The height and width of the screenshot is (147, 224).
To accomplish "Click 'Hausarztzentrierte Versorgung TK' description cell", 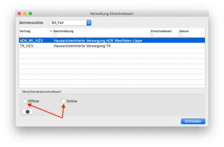I will tap(82, 46).
